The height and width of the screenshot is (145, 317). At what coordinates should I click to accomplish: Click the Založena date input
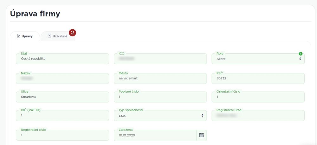[x=155, y=135]
